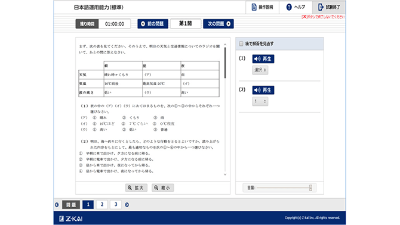The image size is (400, 225).
Task: Zoom out with the 縮小 button
Action: coord(163,188)
